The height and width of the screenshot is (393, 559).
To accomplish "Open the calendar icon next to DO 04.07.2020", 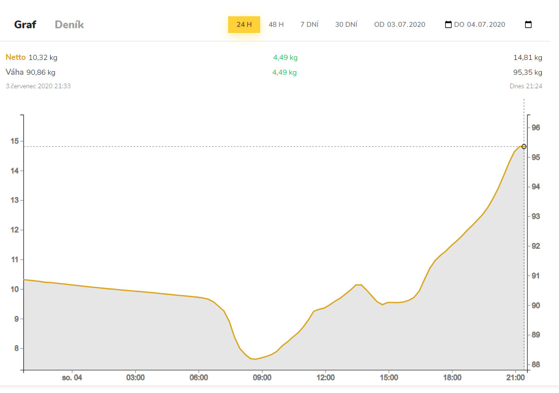I will [528, 25].
